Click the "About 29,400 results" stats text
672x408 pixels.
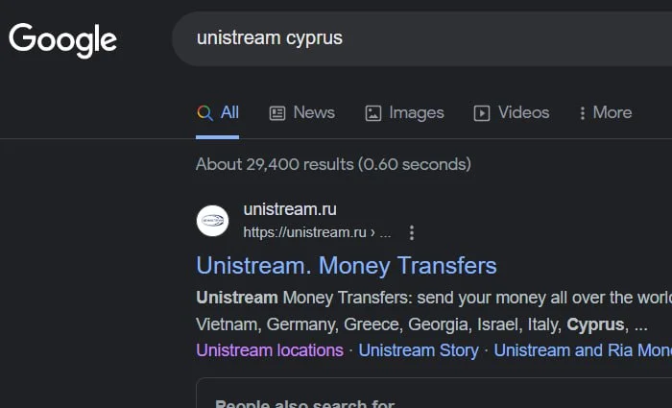tap(333, 164)
